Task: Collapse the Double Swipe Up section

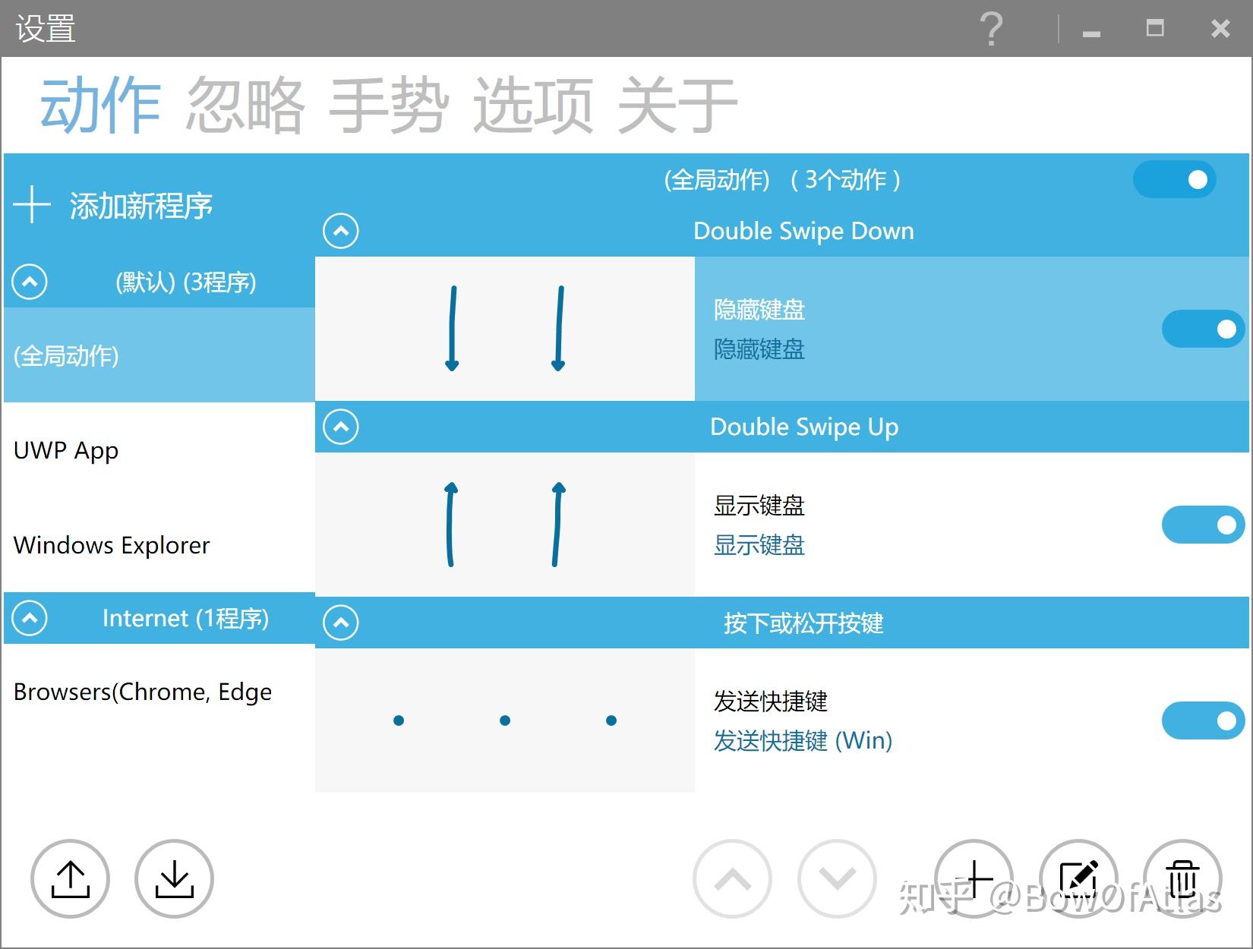Action: pyautogui.click(x=341, y=427)
